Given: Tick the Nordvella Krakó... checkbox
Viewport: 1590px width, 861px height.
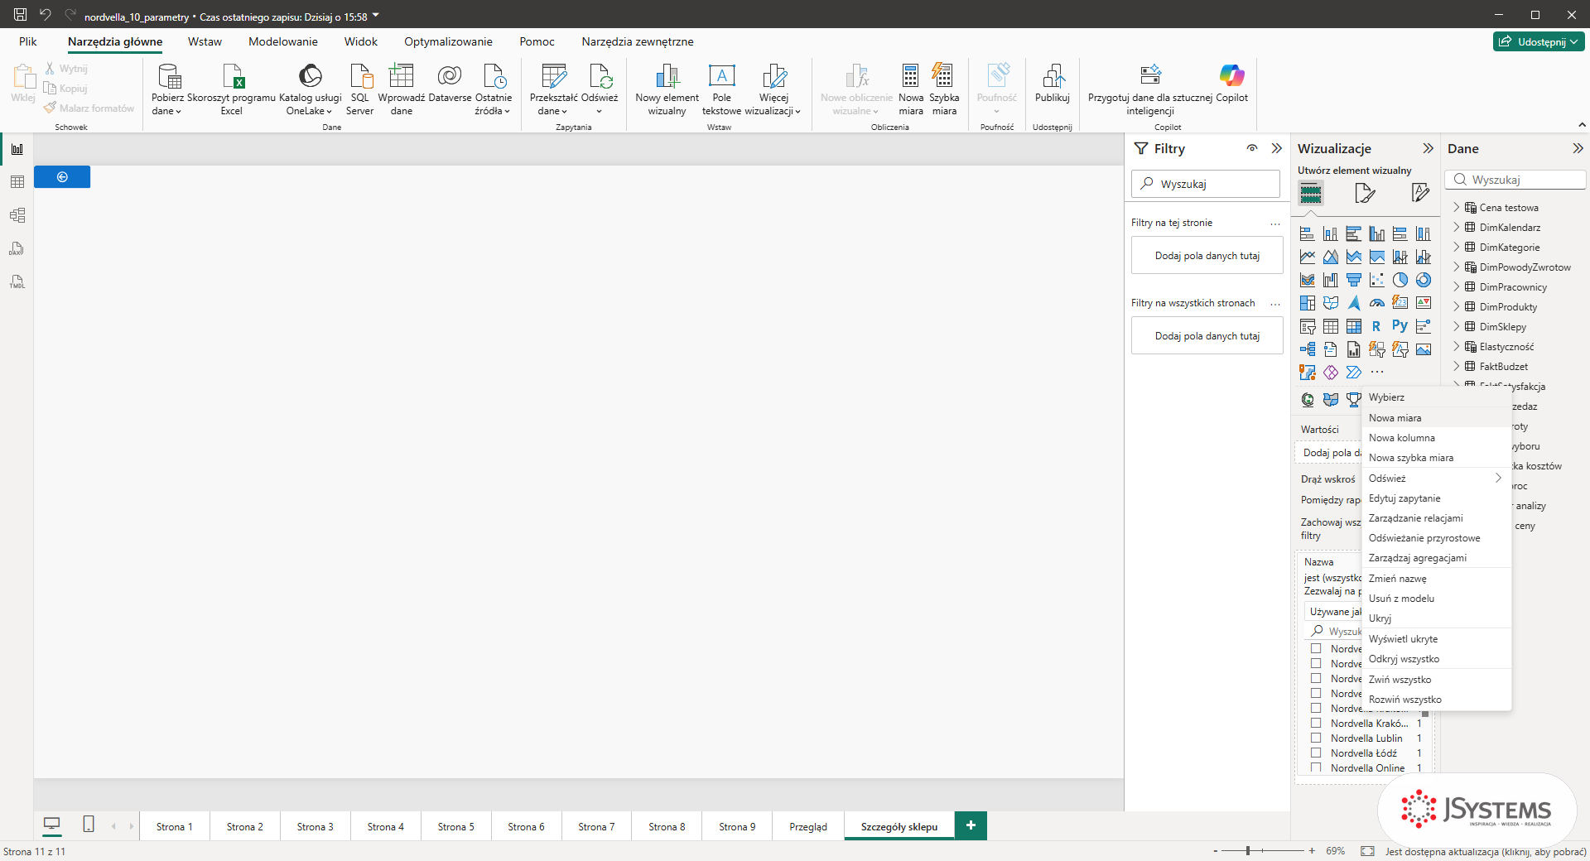Looking at the screenshot, I should point(1316,723).
